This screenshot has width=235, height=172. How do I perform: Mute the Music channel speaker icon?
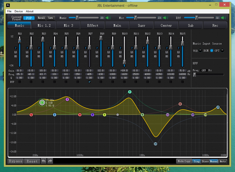point(108,18)
